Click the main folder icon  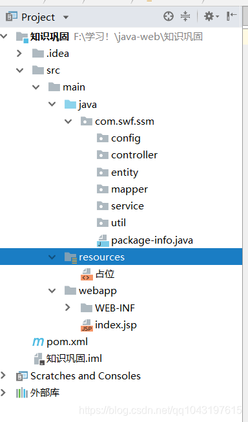pyautogui.click(x=54, y=87)
